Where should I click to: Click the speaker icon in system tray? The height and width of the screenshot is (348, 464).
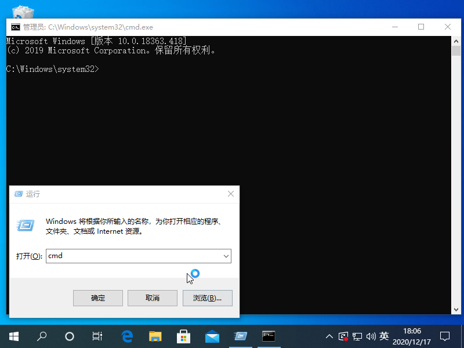(x=371, y=336)
